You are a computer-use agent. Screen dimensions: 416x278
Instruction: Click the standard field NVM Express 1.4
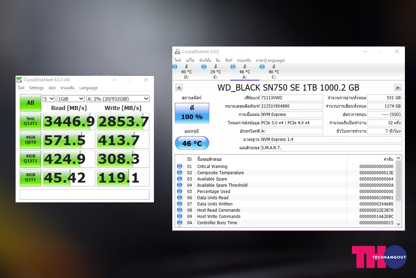tap(331, 140)
